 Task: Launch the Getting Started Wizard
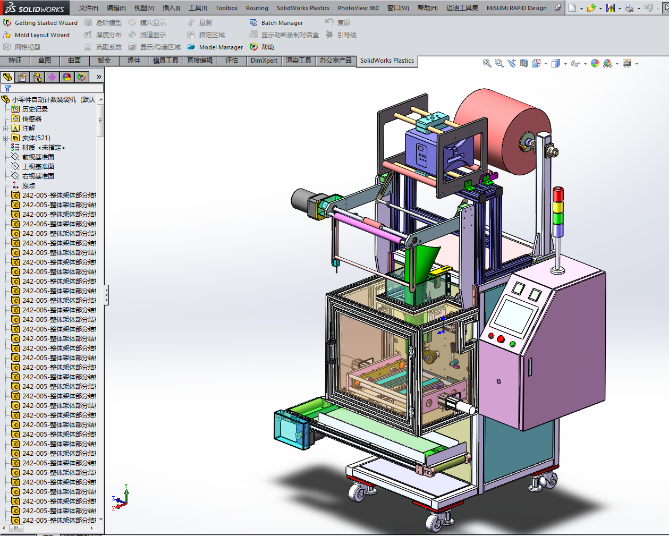pos(46,23)
